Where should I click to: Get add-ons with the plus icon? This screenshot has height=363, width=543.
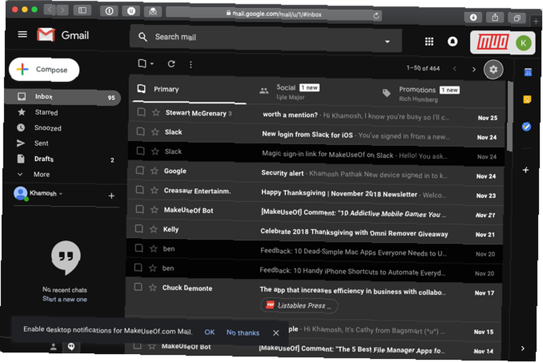[x=526, y=170]
